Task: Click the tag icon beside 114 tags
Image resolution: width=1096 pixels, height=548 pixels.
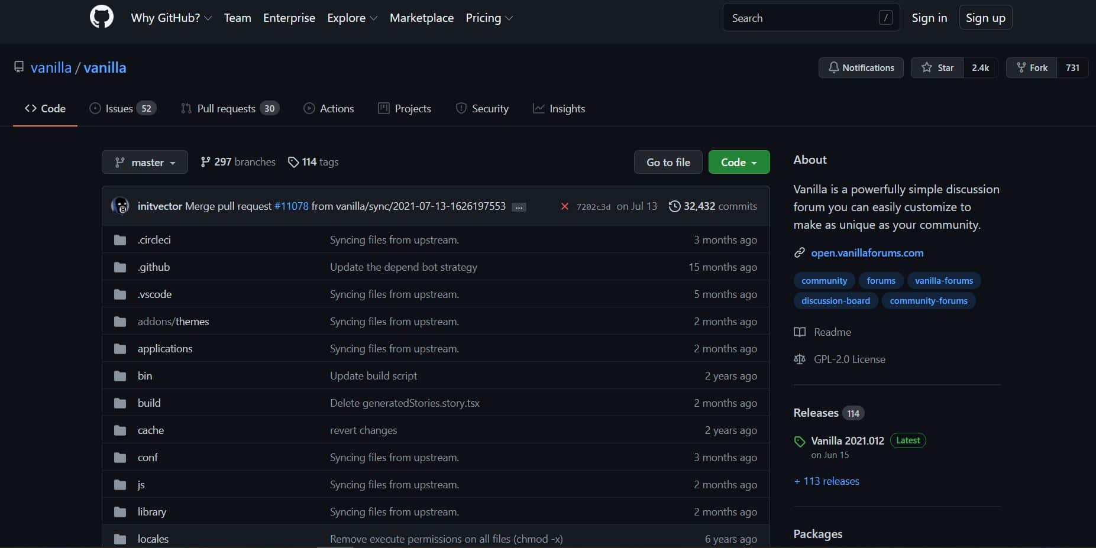Action: [293, 161]
